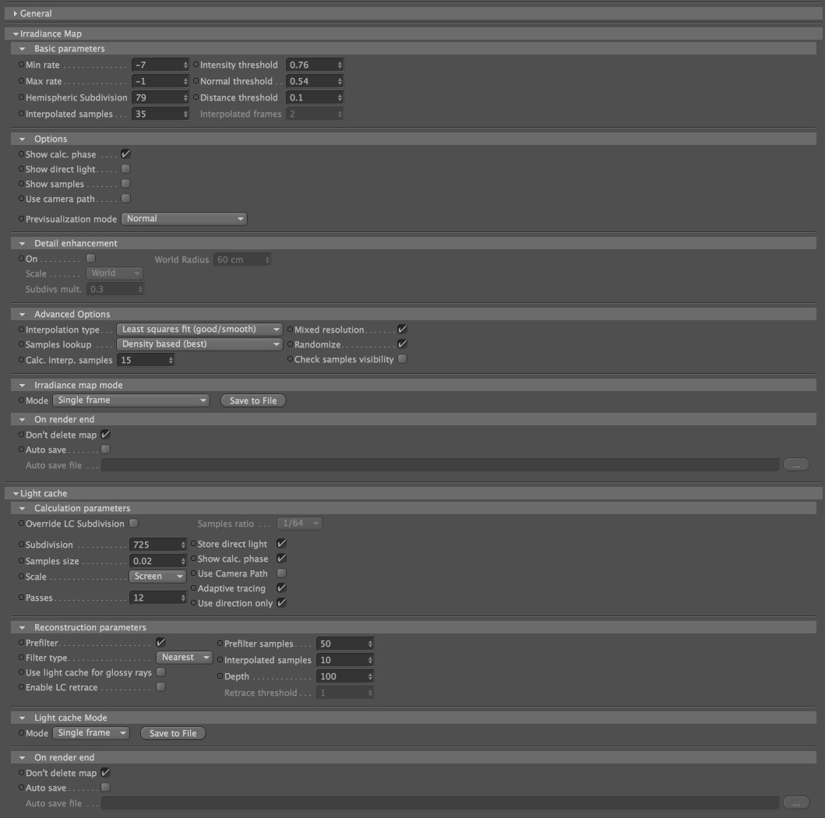Open the Previsualization mode dropdown
This screenshot has height=818, width=825.
tap(184, 218)
